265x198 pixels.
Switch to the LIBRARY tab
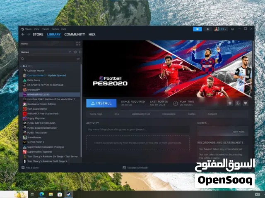coord(54,34)
